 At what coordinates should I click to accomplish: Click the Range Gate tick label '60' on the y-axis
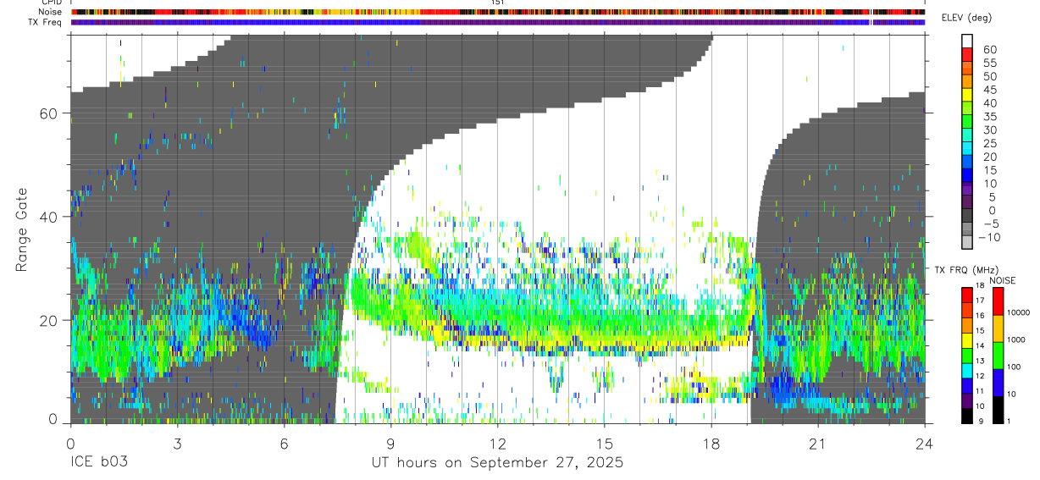pos(49,113)
